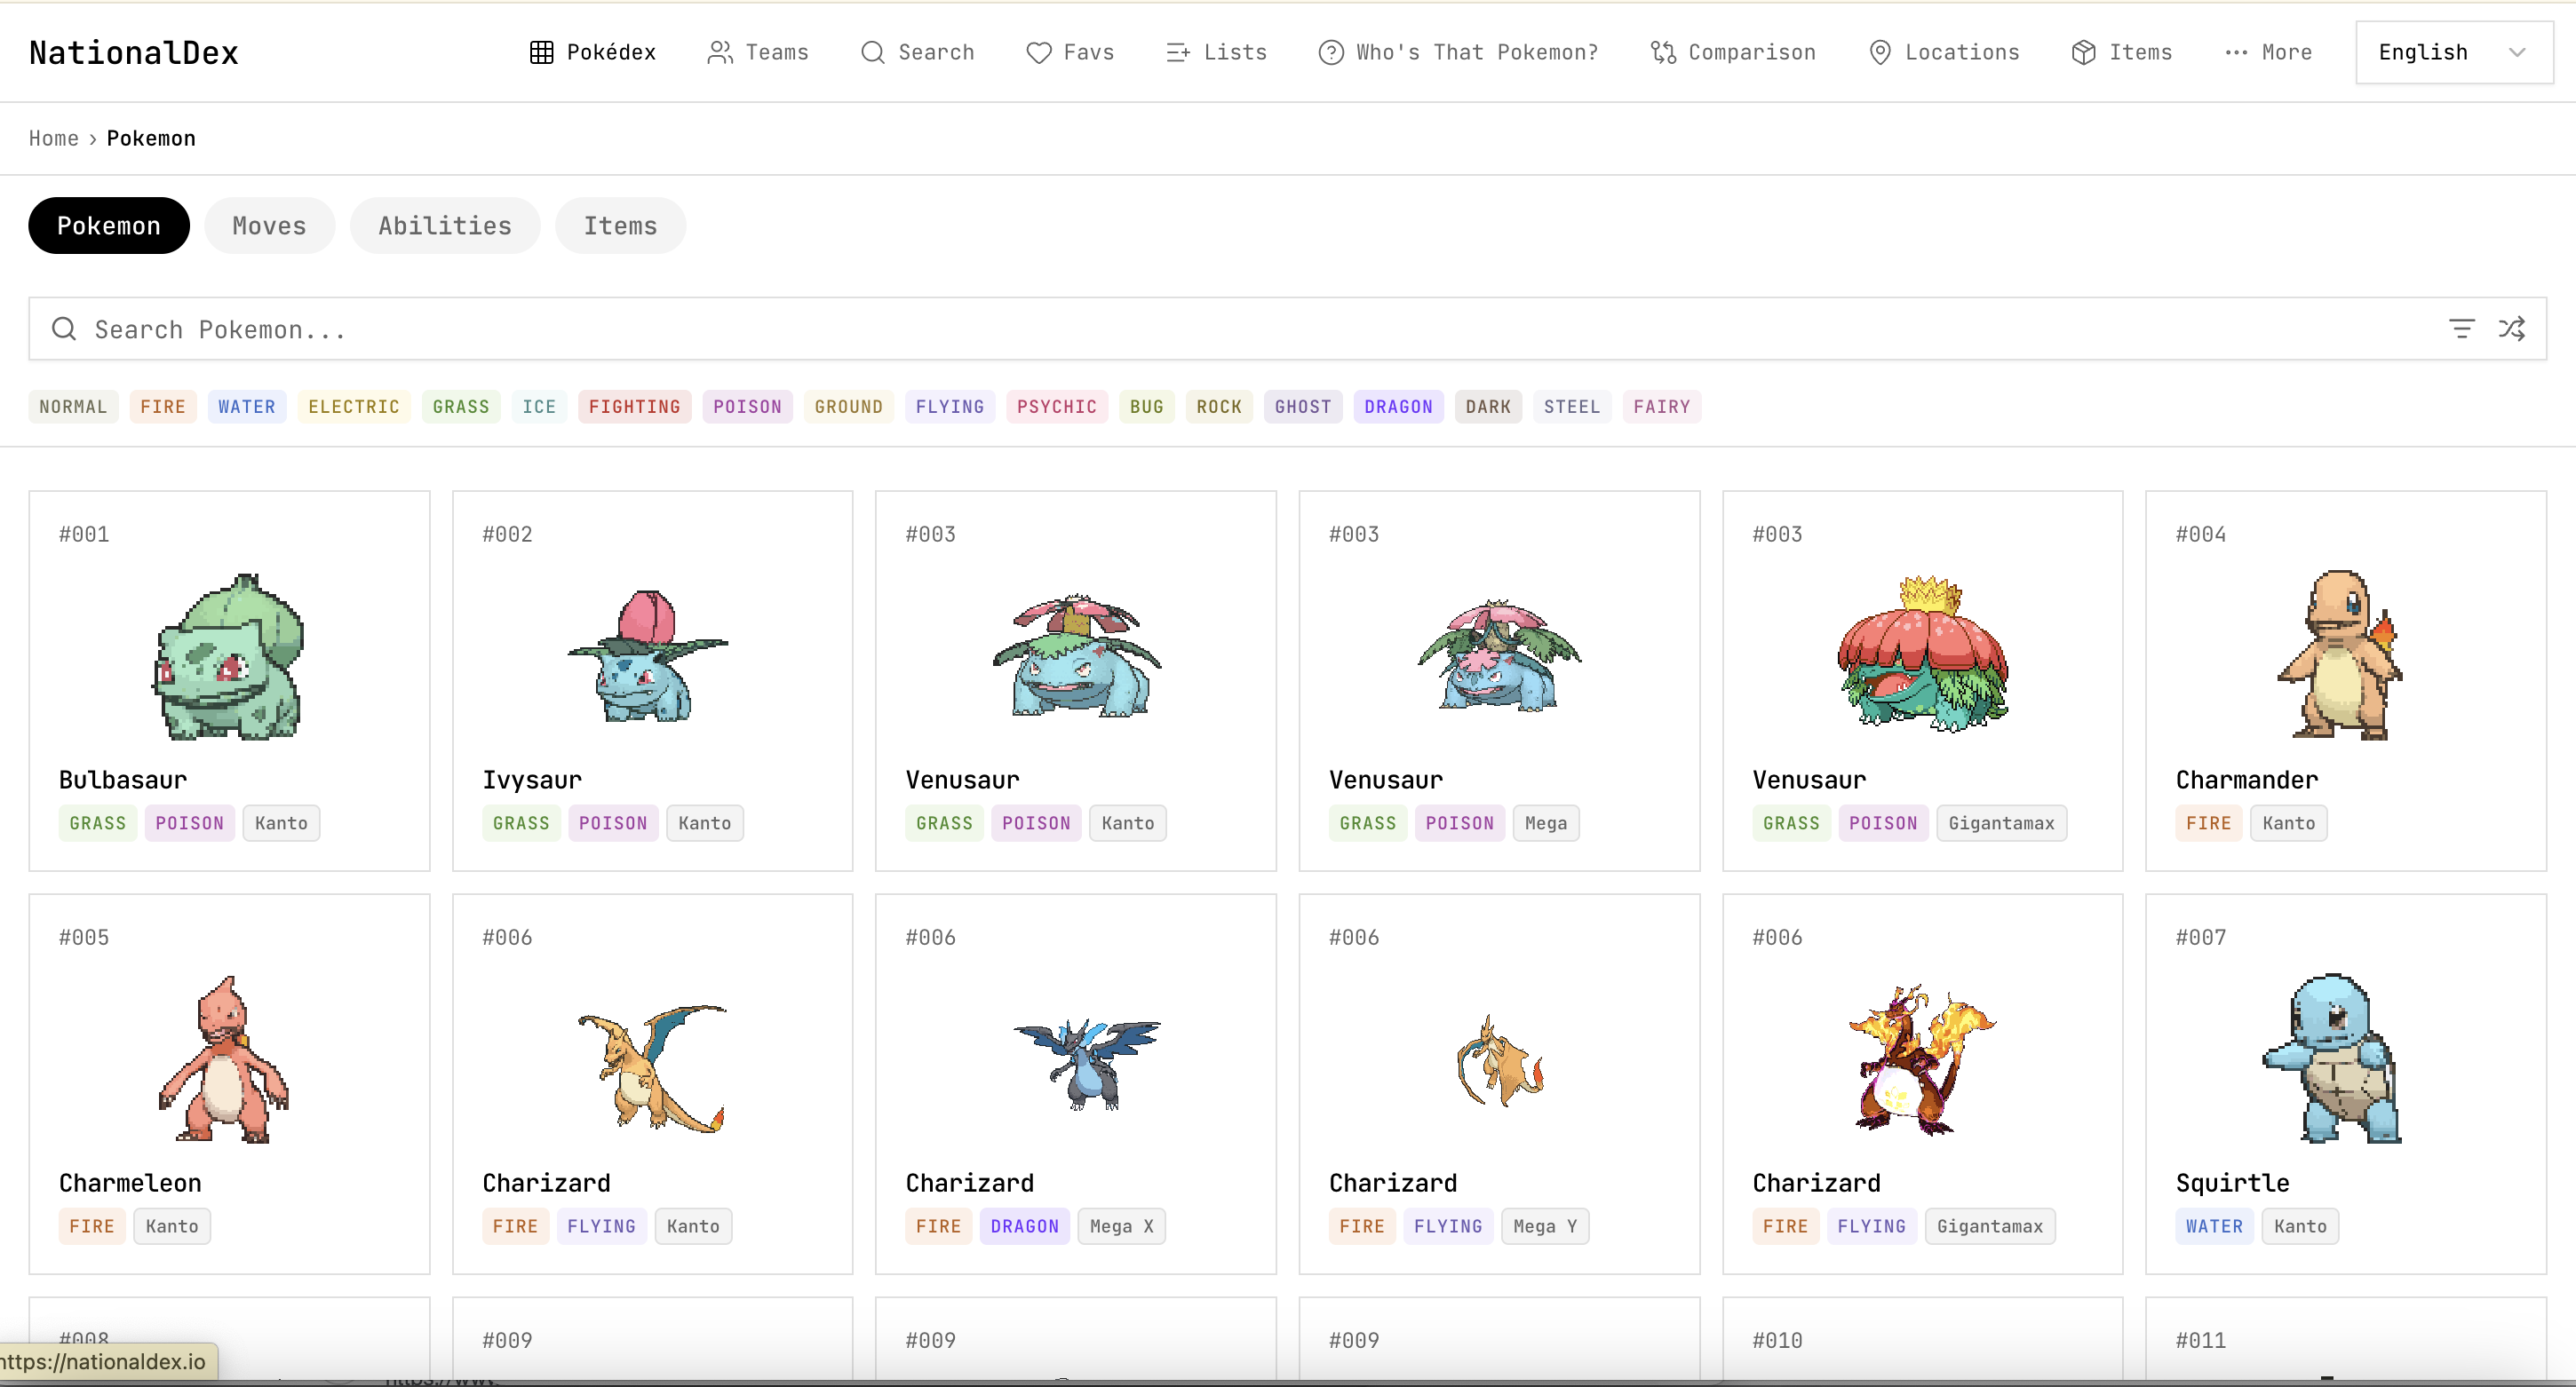
Task: Filter by DRAGON type chip in filter row
Action: tap(1399, 406)
